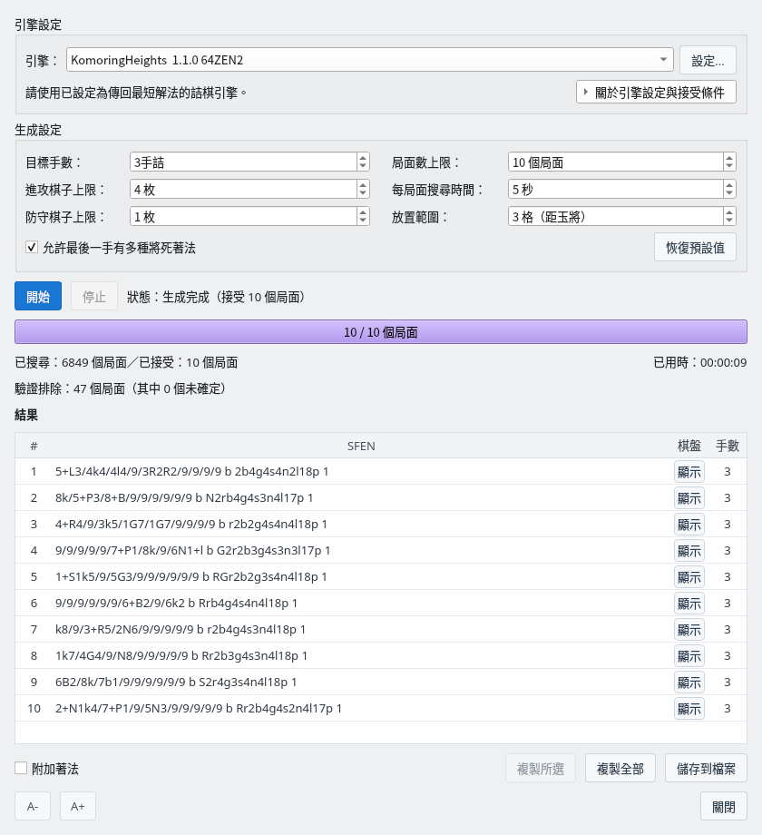Increase the 防守棋子上限 spinner value
This screenshot has height=835, width=762.
pyautogui.click(x=363, y=212)
